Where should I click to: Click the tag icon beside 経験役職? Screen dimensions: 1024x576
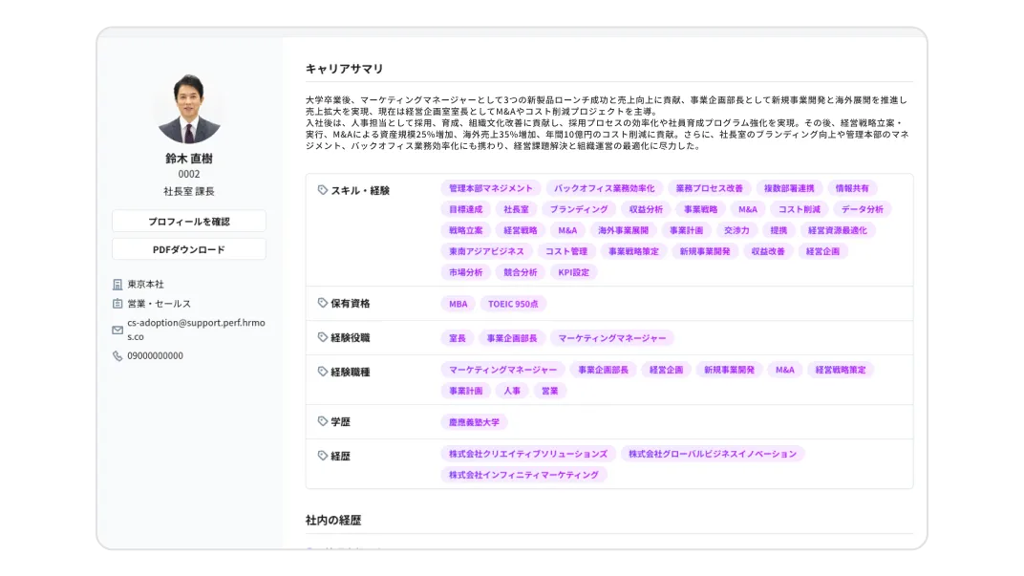click(323, 337)
